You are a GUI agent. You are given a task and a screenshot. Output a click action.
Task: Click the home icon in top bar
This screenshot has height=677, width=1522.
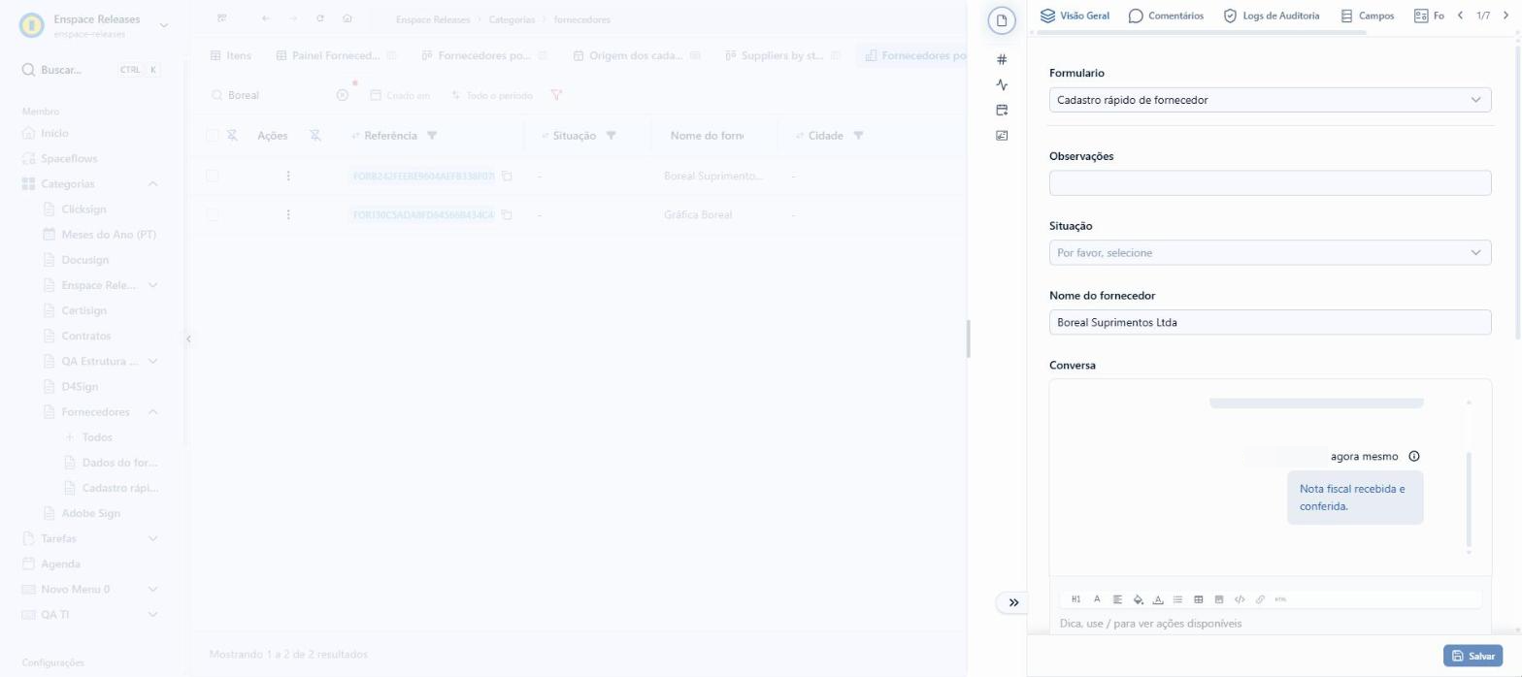pos(347,18)
